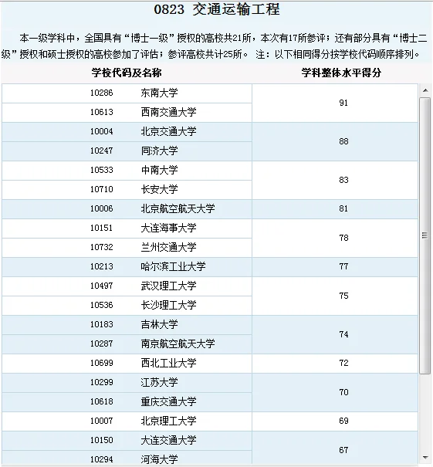Viewport: 433px width, 467px height.
Task: Click the scrollbar down arrow
Action: point(425,458)
